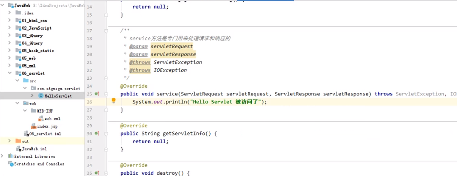Viewport: 457px width, 176px height.
Task: Expand the out folder
Action: (9, 141)
